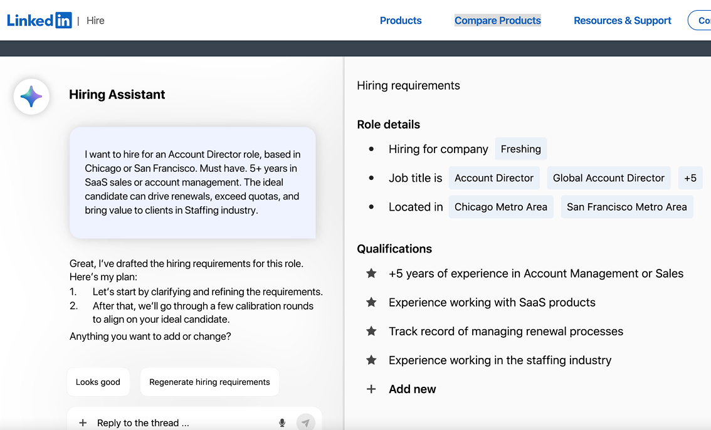Expand the +5 more job titles chip
The height and width of the screenshot is (430, 711).
690,178
